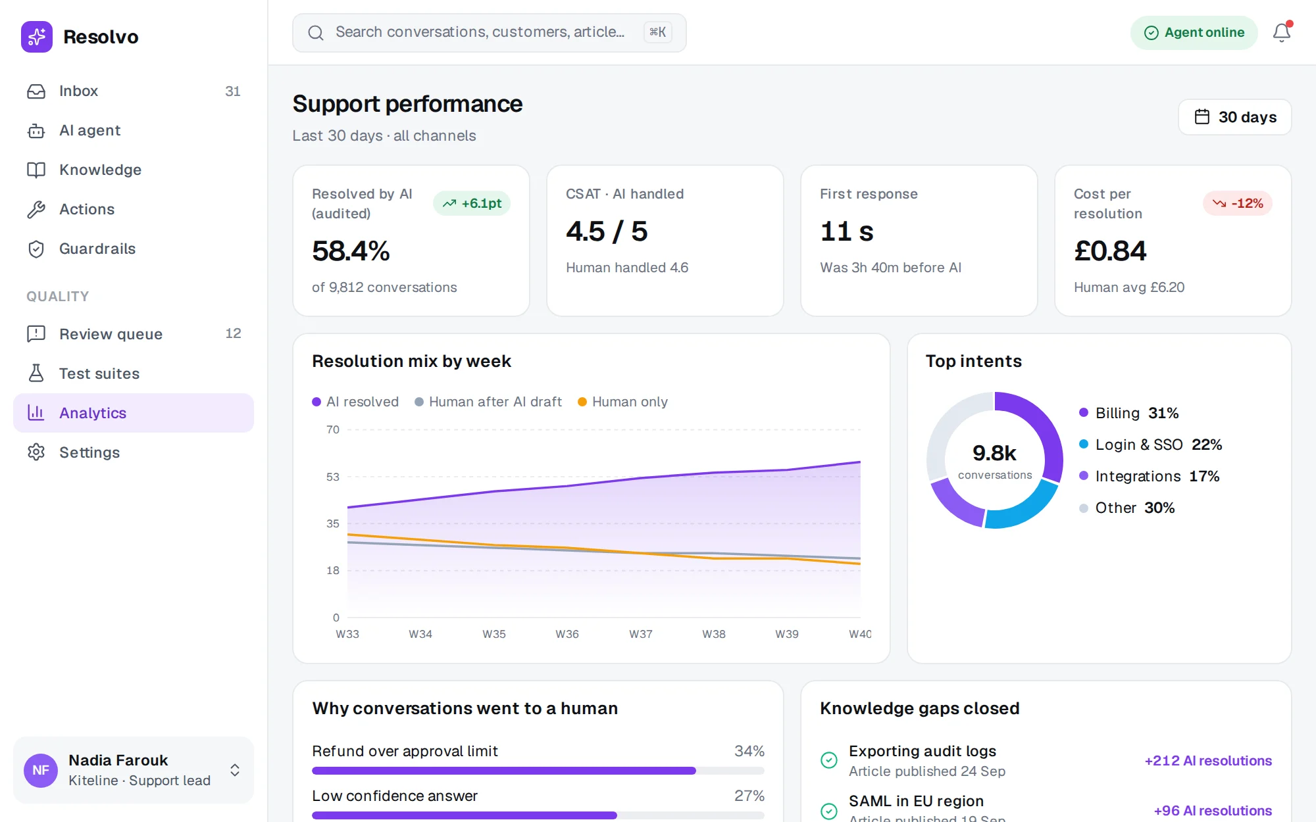Click Refund over approval limit progress bar

(538, 771)
